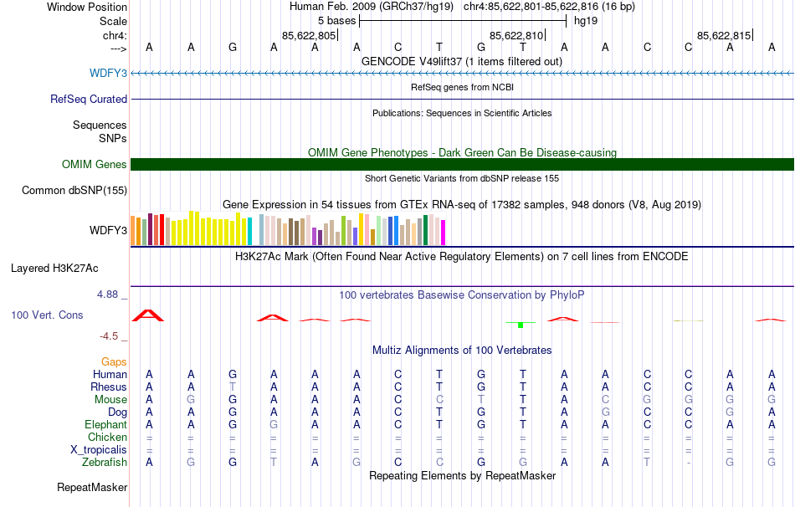Click the Sequences SNPs track label

[x=100, y=131]
